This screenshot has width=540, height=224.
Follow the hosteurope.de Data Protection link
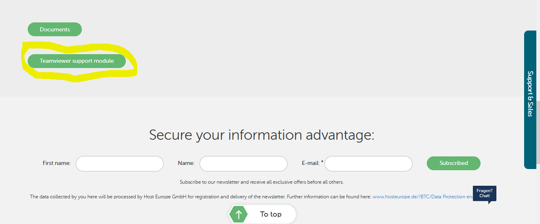click(423, 197)
